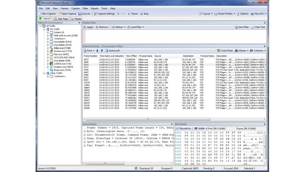Select frame 2873 in Frame Summary

(175, 60)
